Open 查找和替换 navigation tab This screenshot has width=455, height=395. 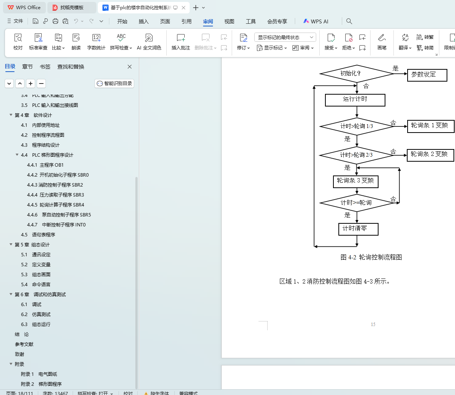(x=71, y=67)
